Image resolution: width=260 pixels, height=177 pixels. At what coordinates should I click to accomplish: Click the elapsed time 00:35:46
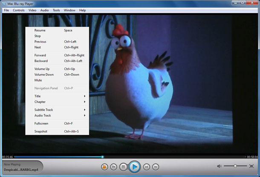(x=8, y=157)
